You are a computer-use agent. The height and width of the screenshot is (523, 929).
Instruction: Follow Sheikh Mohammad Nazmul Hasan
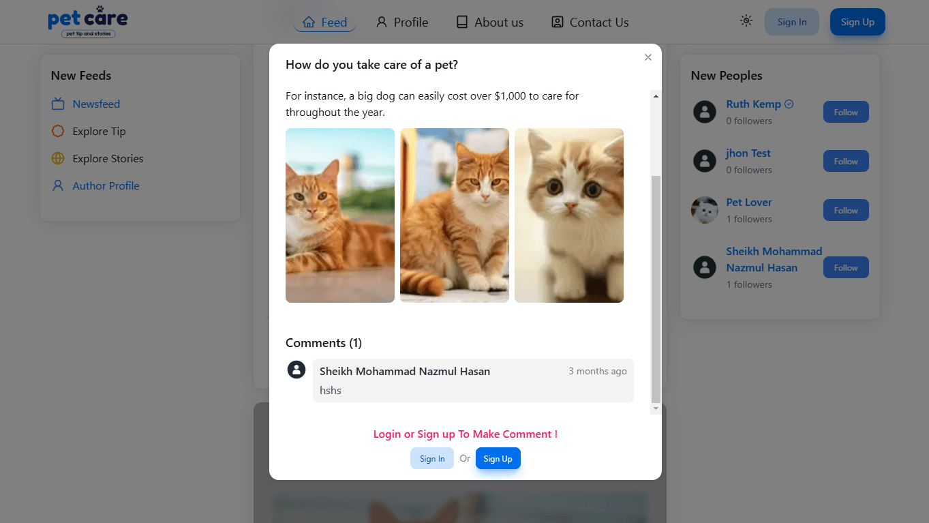[845, 267]
